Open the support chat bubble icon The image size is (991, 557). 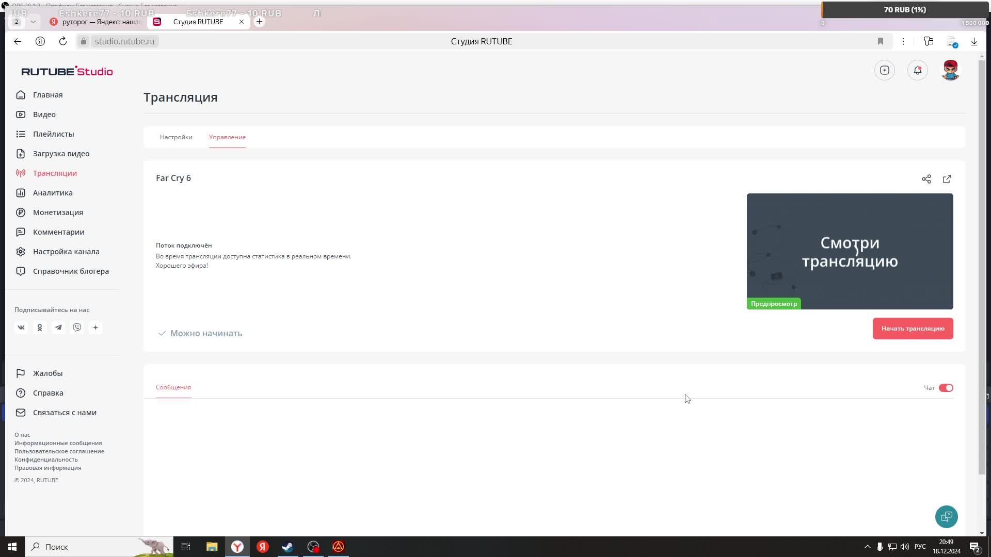pyautogui.click(x=946, y=516)
